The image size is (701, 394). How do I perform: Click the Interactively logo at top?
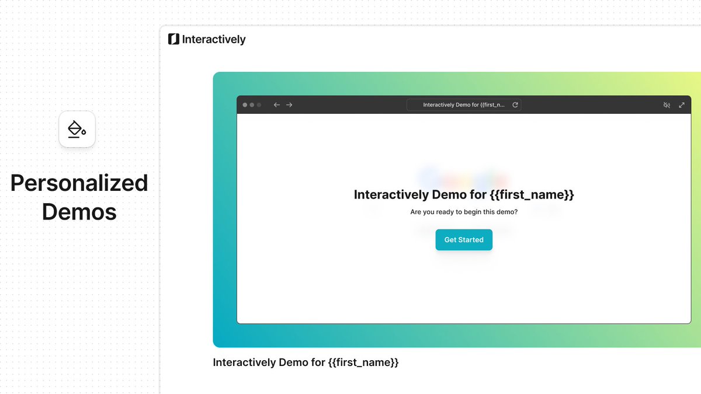[207, 39]
